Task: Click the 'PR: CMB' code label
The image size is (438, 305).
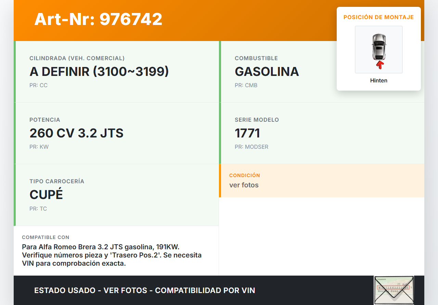Action: coord(246,85)
